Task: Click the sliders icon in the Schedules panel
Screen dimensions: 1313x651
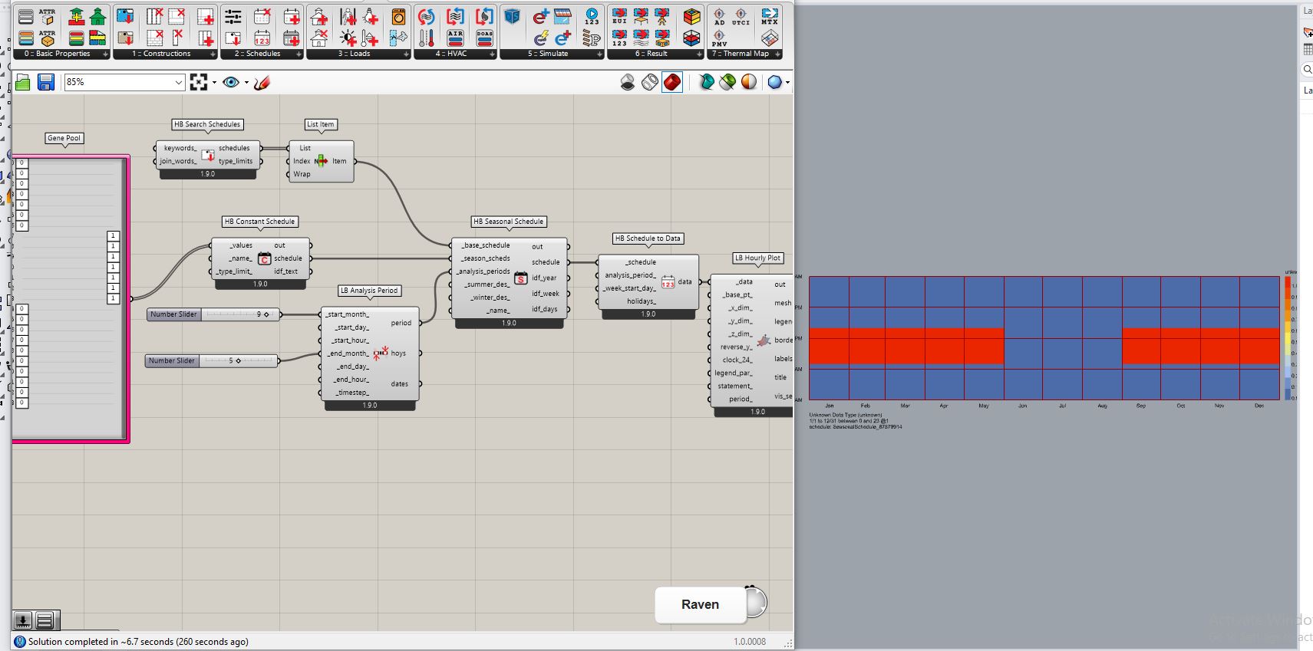Action: [x=233, y=16]
